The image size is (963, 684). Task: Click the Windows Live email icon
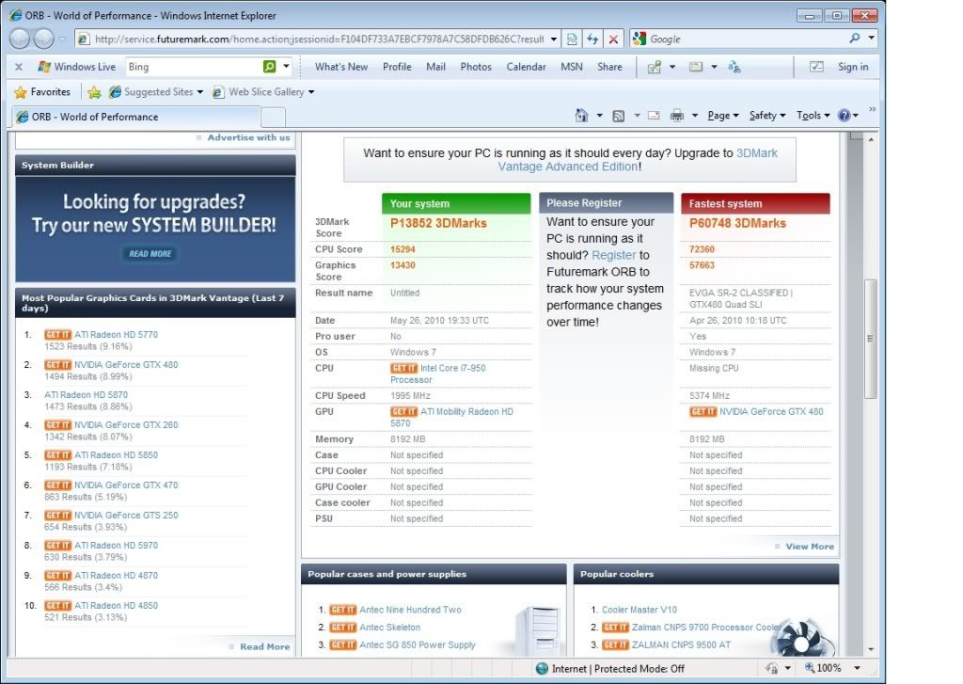tap(696, 67)
